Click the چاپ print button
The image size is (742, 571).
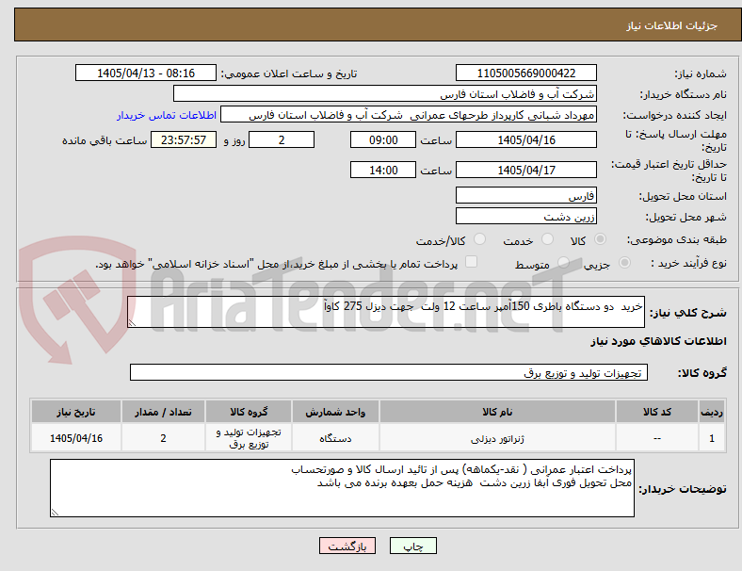coord(413,546)
